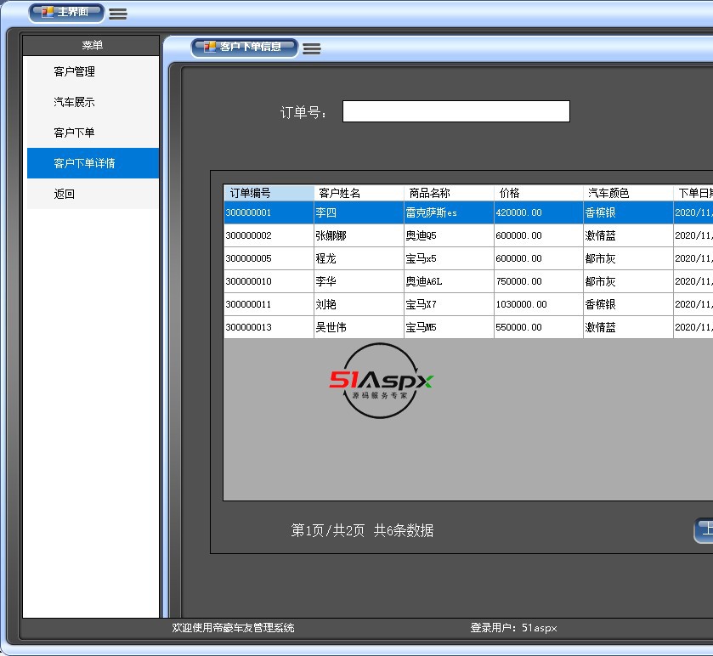The image size is (713, 656).
Task: Select 客户下单详情 menu item
Action: click(84, 163)
